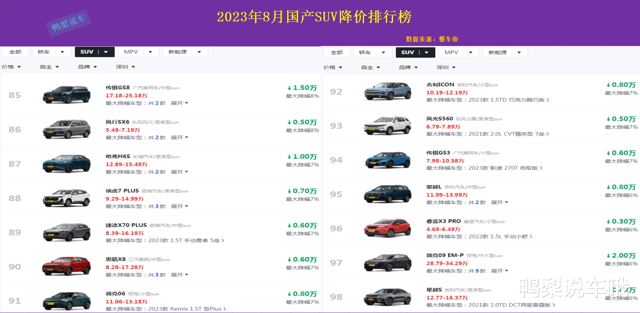Viewport: 640px width, 313px height.
Task: Open the 哈弗H6S model name link
Action: (118, 156)
